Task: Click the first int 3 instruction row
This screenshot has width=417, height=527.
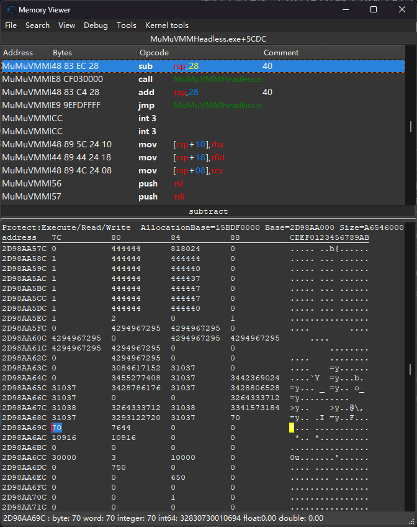Action: 203,118
